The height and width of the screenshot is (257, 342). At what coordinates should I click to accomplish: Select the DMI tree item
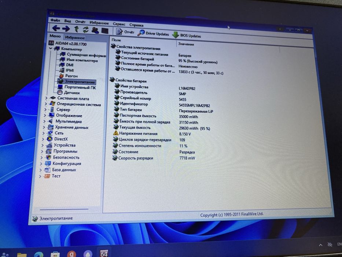point(66,65)
